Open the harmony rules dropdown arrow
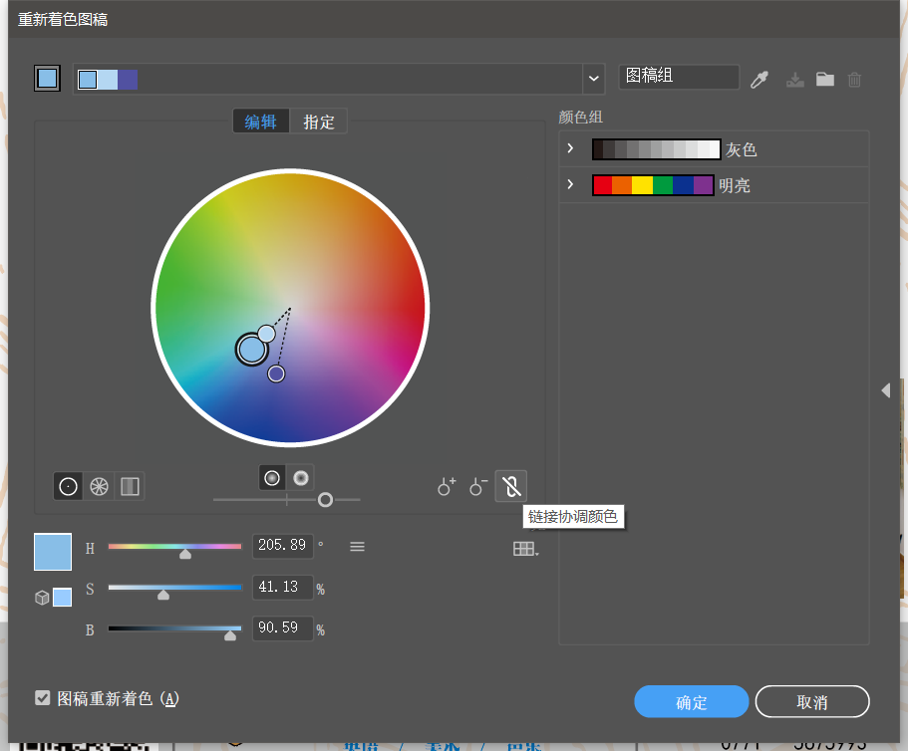The width and height of the screenshot is (908, 751). click(594, 79)
